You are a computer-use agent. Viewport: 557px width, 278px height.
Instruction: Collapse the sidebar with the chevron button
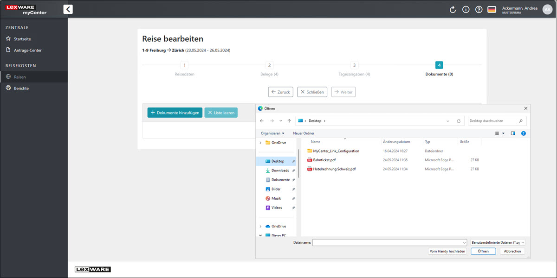(x=68, y=9)
